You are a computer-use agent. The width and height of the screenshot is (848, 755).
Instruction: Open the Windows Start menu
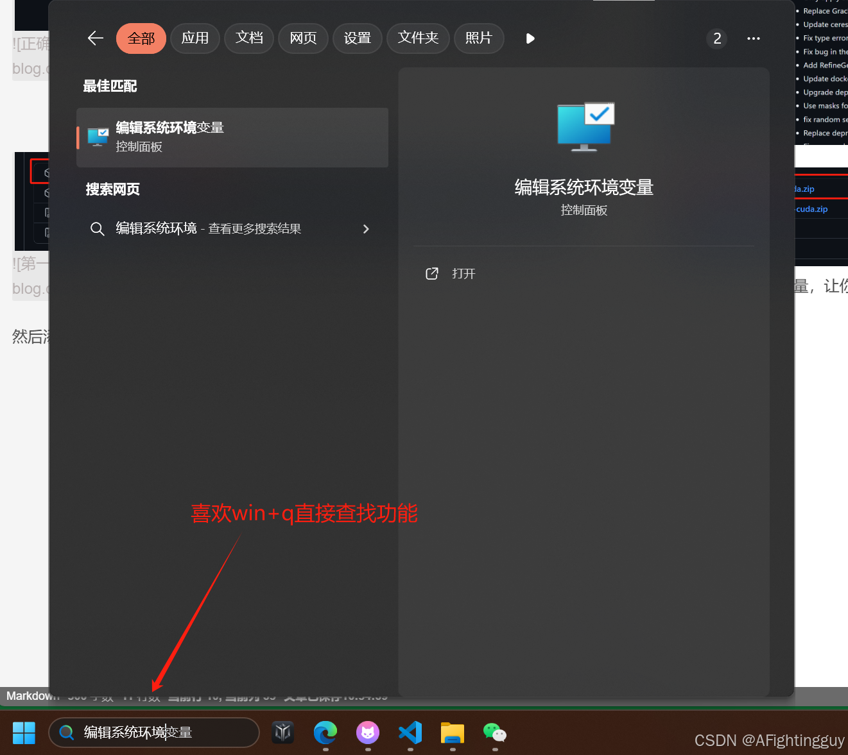(x=24, y=732)
